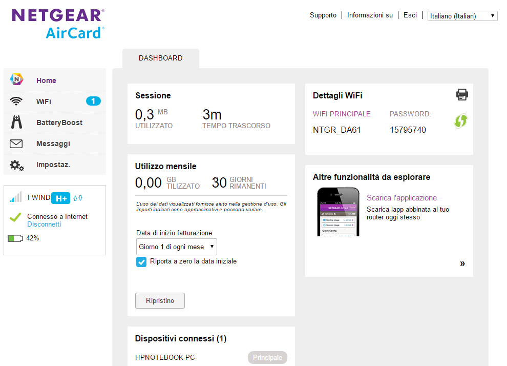Click the signal strength bars icon
507x366 pixels.
click(15, 197)
